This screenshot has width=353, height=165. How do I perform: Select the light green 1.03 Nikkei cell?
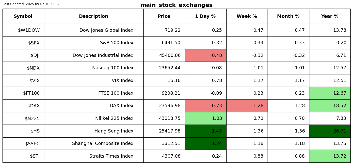(x=205, y=118)
